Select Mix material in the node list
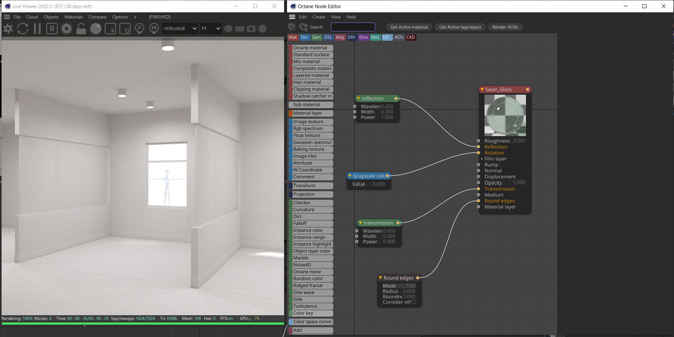 (x=311, y=61)
